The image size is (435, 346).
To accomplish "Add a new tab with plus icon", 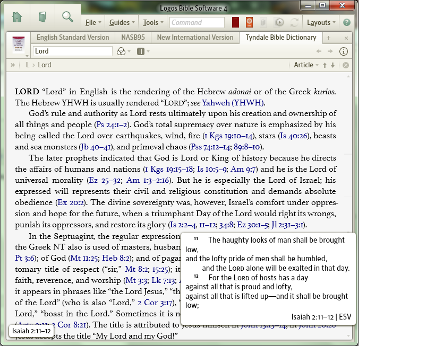I will 328,38.
